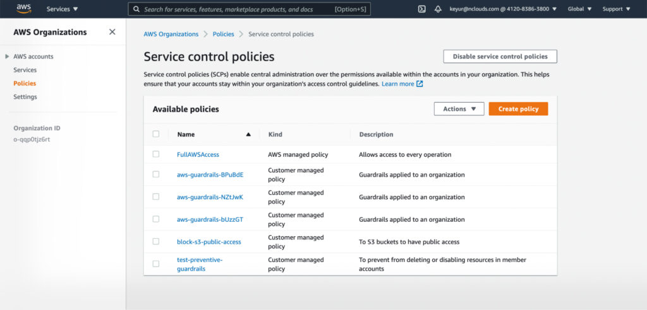Viewport: 647px width, 310px height.
Task: Click the Available policies heading
Action: 186,109
